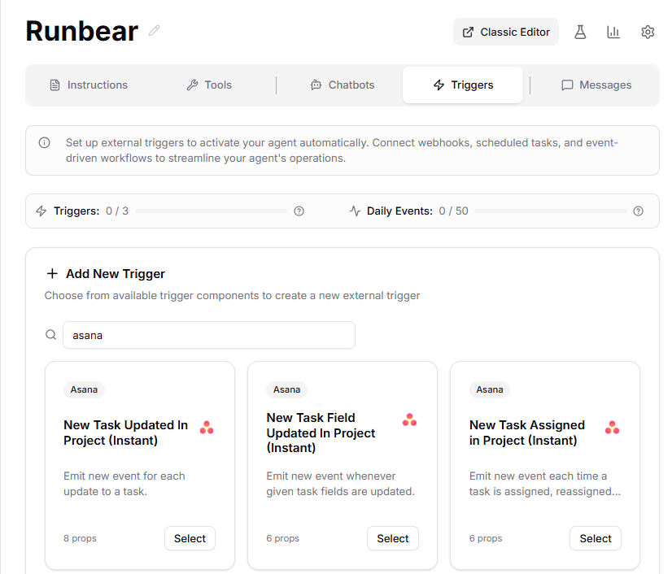Click the search magnifier icon
This screenshot has height=574, width=672.
[51, 334]
